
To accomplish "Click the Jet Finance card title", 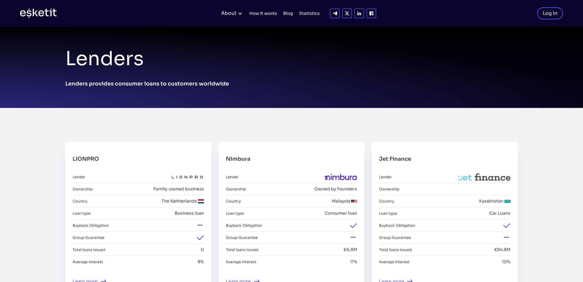I will tap(395, 159).
